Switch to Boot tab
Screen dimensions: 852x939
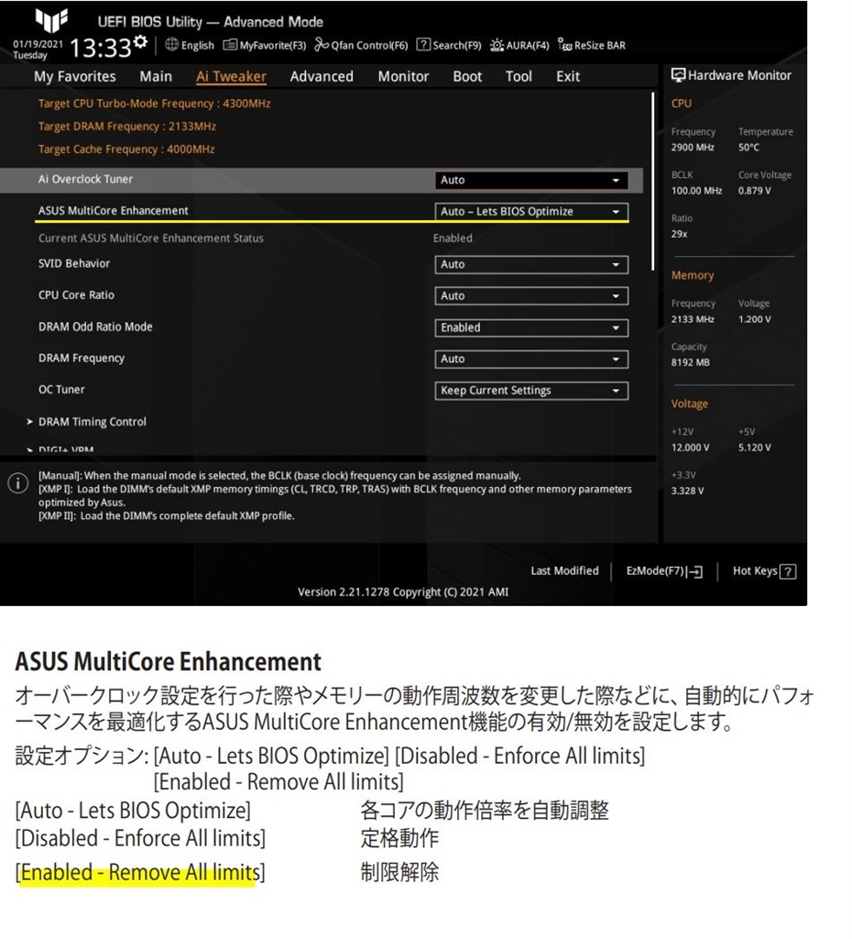tap(467, 77)
